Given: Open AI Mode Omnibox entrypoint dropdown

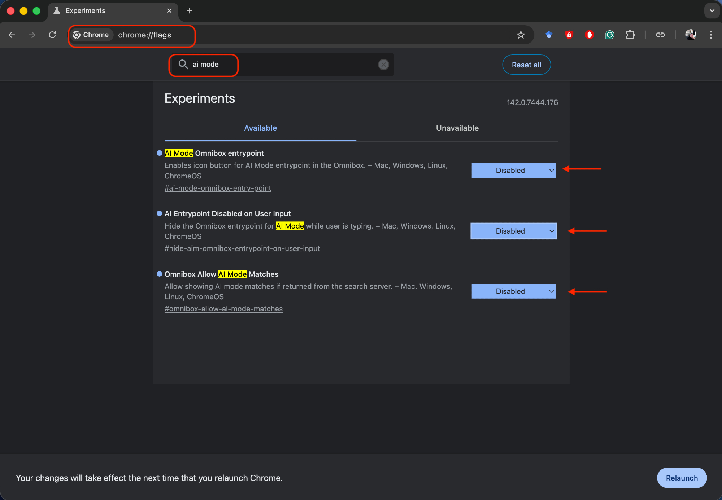Looking at the screenshot, I should coord(513,171).
